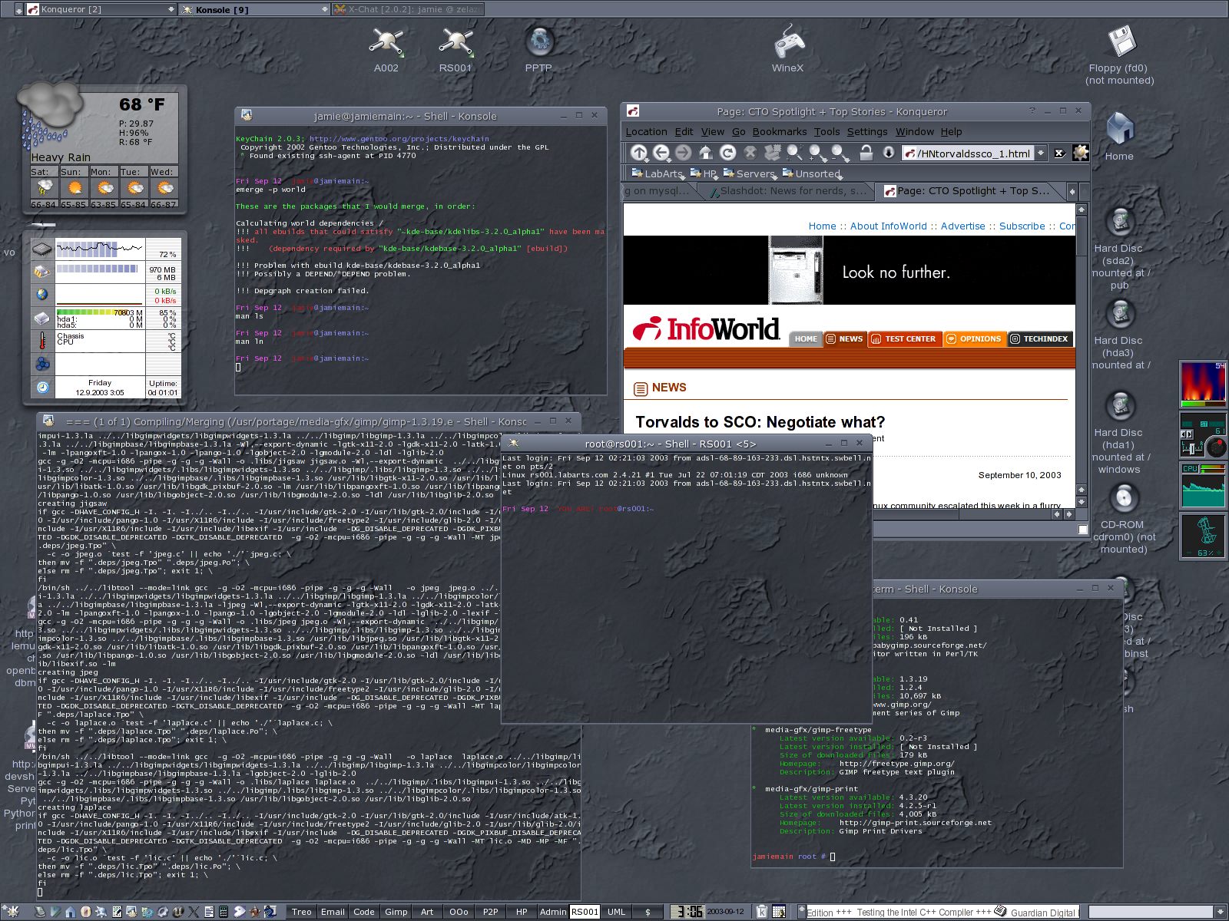Click the X-Chat taskbar entry
The height and width of the screenshot is (921, 1229).
[x=409, y=9]
